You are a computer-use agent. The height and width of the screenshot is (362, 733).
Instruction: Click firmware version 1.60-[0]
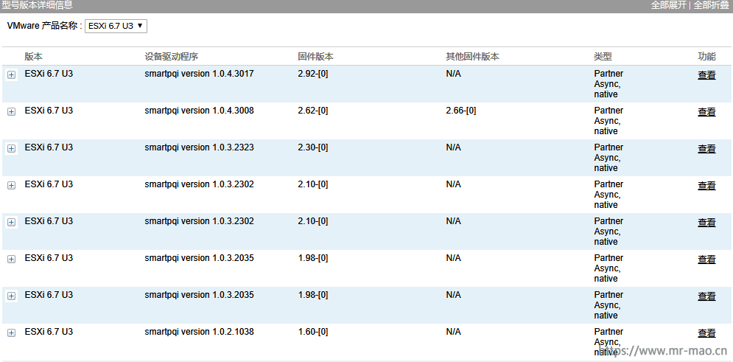[x=313, y=332]
